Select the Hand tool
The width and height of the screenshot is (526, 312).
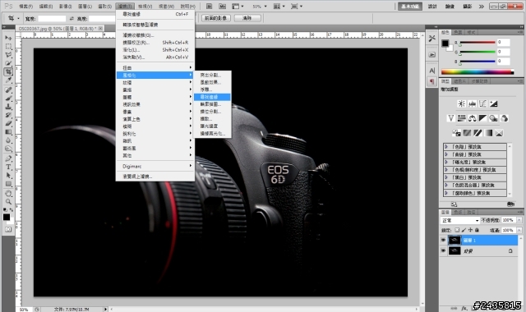[8, 194]
